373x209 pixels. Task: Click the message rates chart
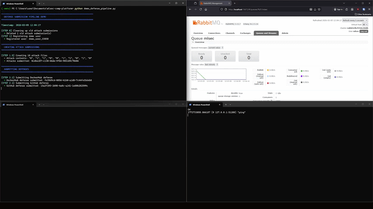click(221, 74)
